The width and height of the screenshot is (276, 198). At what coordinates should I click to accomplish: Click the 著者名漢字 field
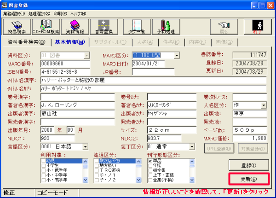78,105
